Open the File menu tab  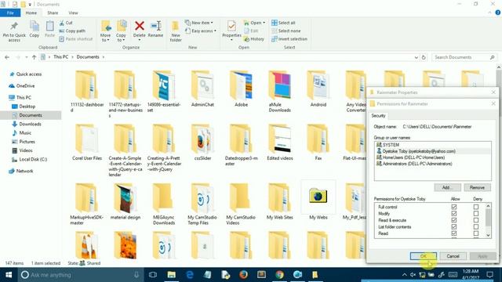(10, 13)
